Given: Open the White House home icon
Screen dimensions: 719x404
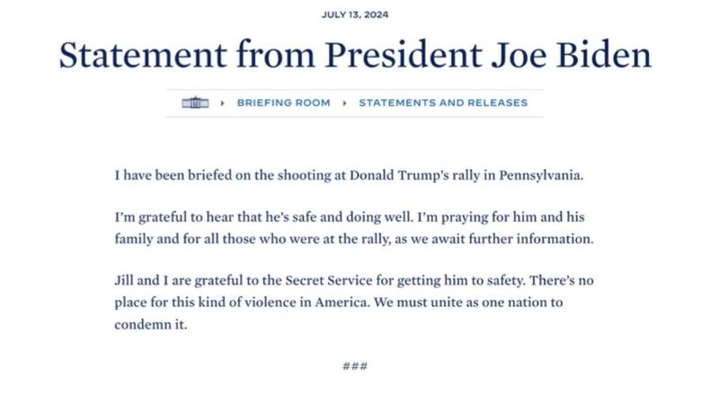Looking at the screenshot, I should tap(195, 102).
